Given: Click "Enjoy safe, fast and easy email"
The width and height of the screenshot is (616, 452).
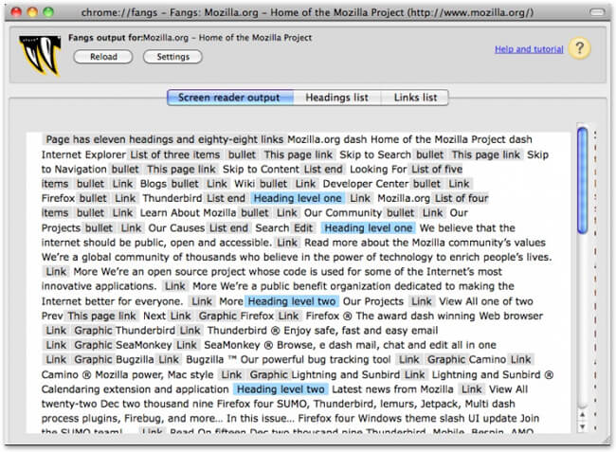Looking at the screenshot, I should (361, 331).
